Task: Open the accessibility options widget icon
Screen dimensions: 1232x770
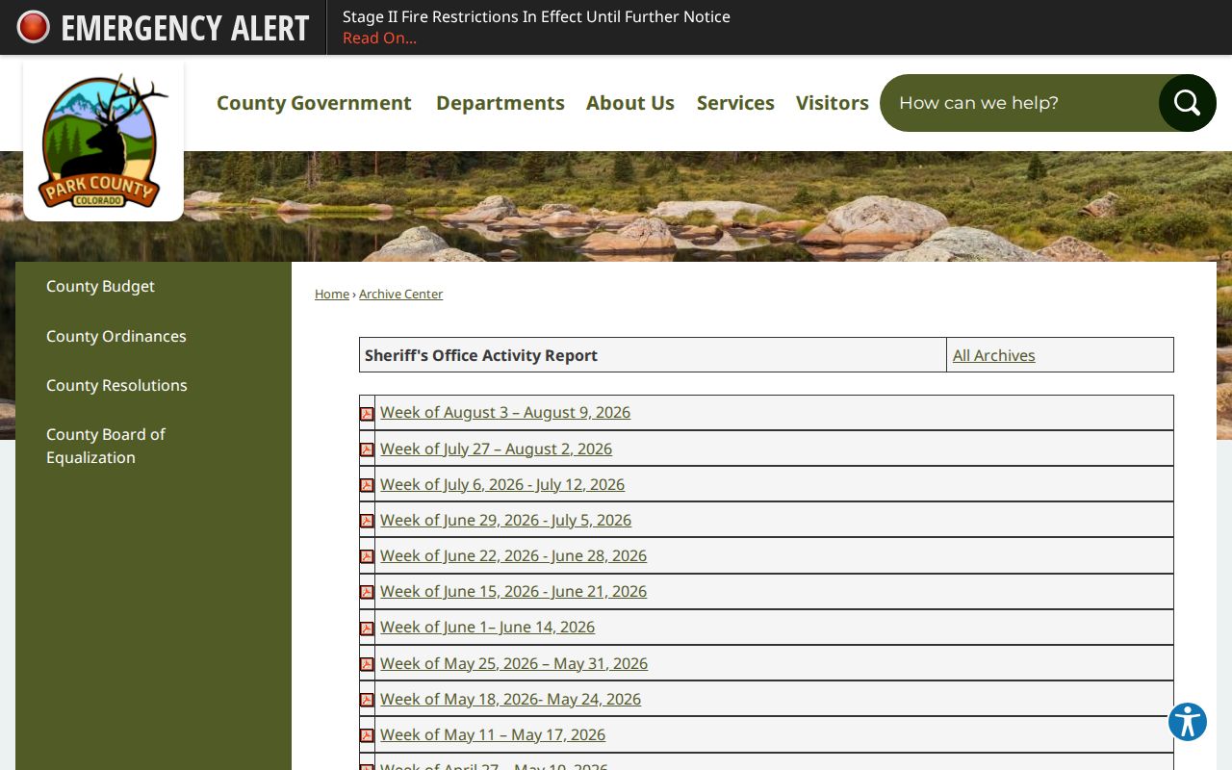Action: [x=1188, y=722]
